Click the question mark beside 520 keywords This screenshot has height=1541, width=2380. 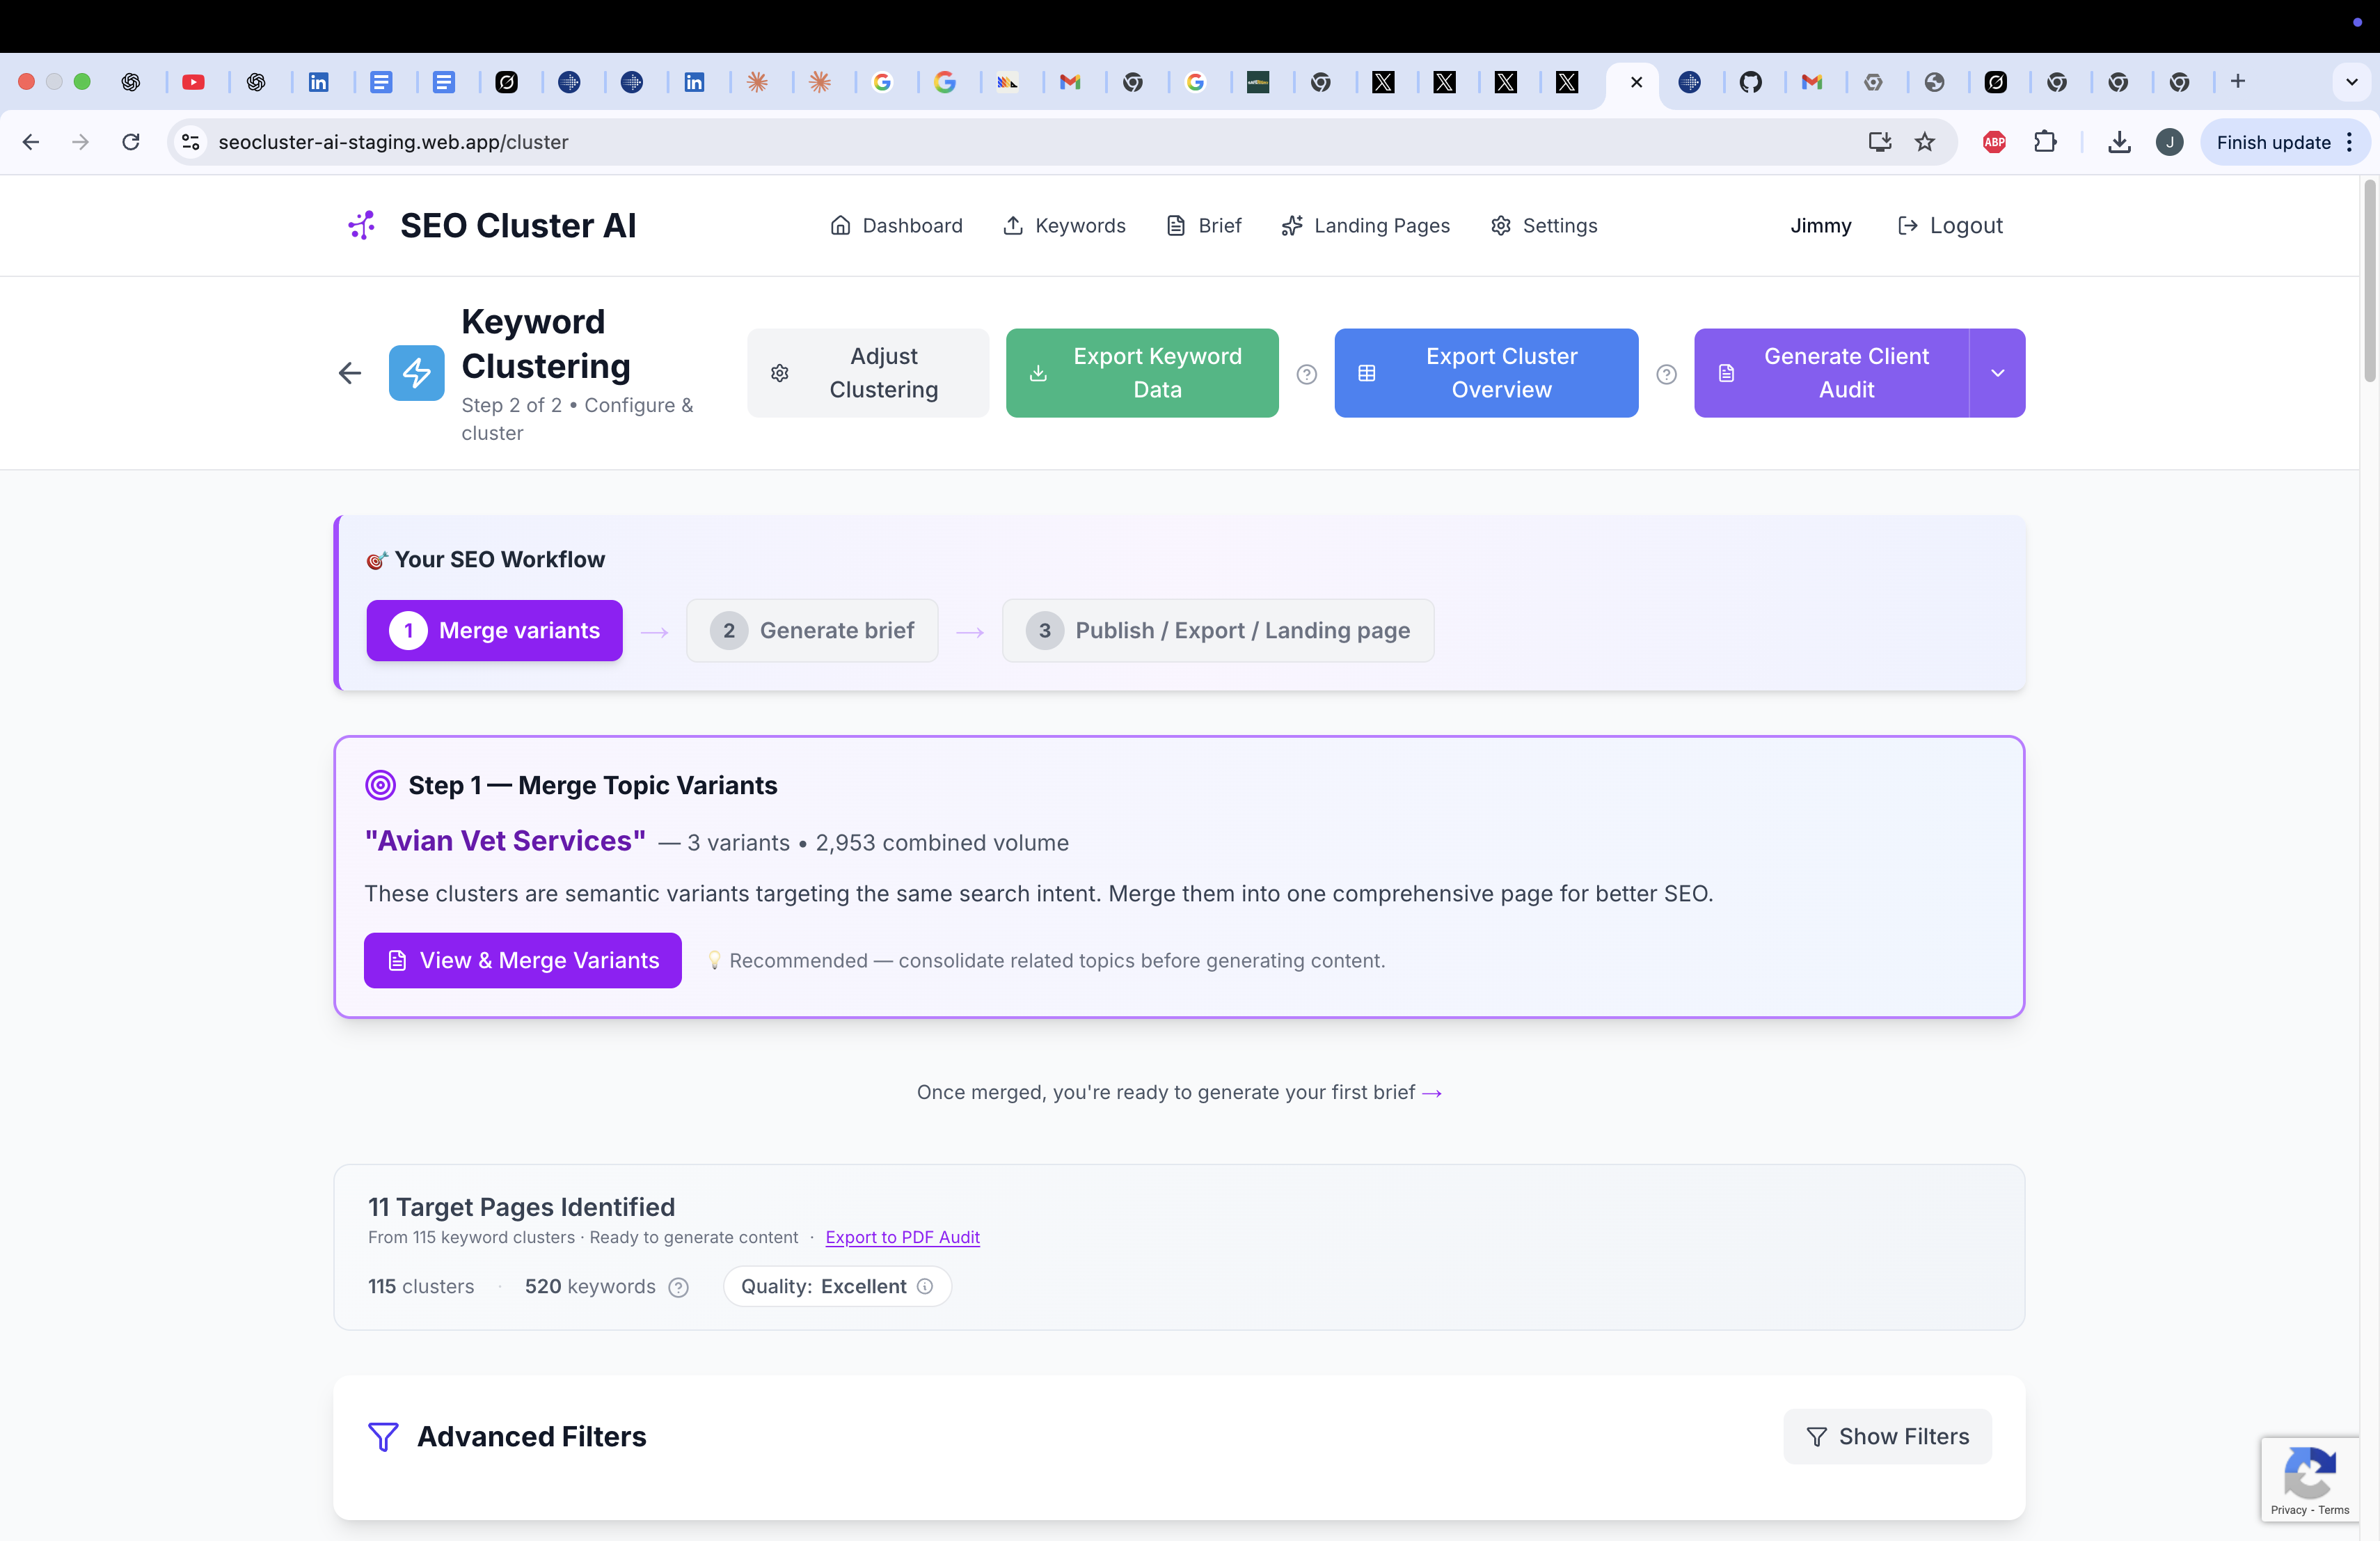(x=679, y=1287)
